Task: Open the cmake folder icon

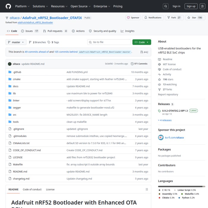Action: coord(10,79)
